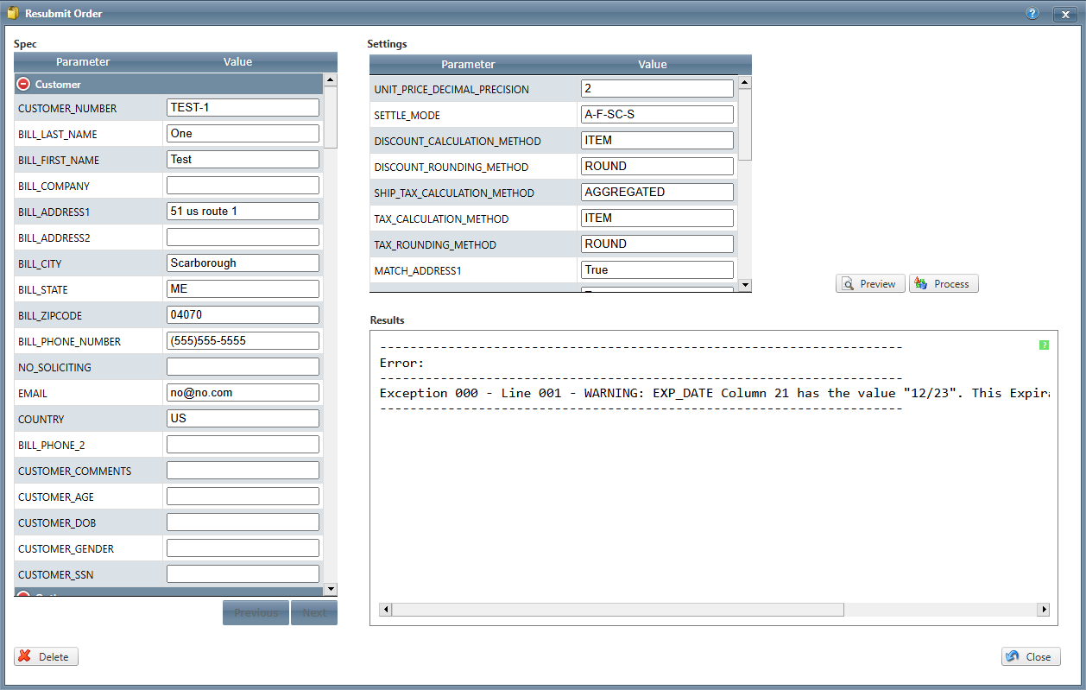Click BILL_PHONE_NUMBER field
This screenshot has width=1086, height=690.
(243, 340)
